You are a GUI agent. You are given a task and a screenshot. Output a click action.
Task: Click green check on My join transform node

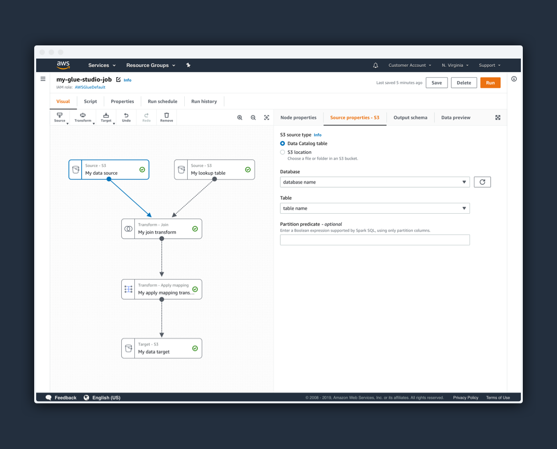click(195, 229)
